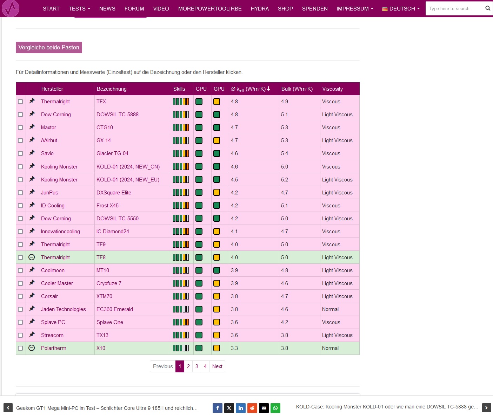Viewport: 493px width, 420px height.
Task: Open the SHOP menu item
Action: pos(285,8)
